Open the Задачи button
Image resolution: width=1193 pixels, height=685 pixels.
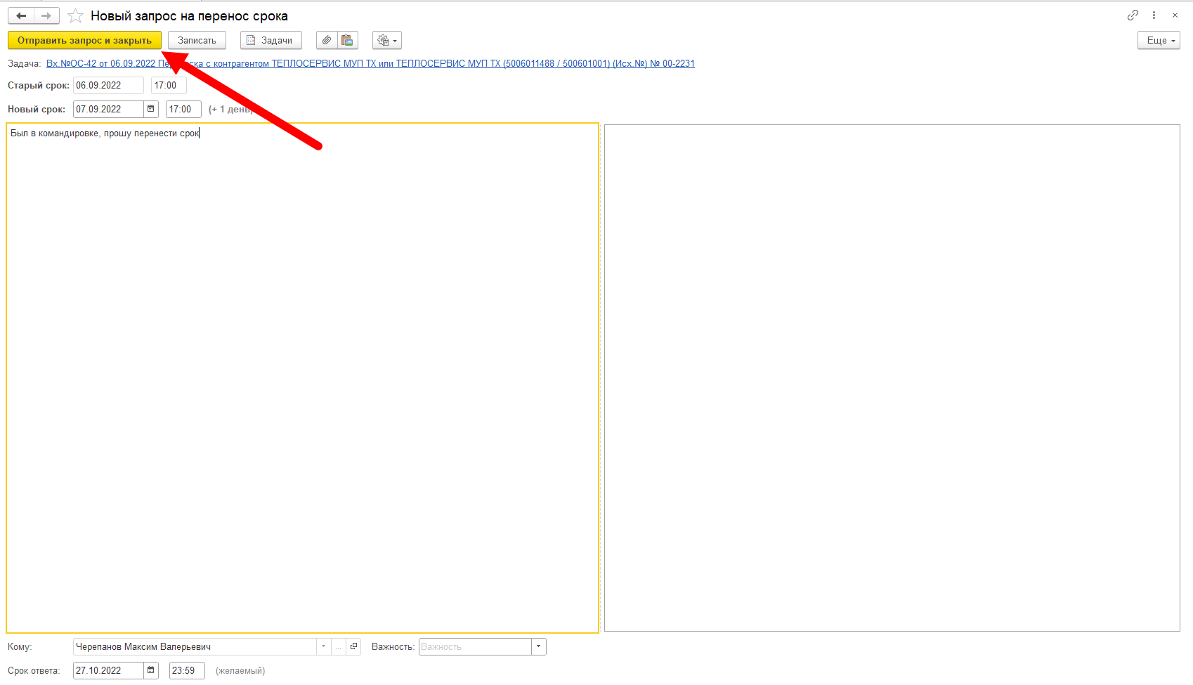(x=271, y=40)
